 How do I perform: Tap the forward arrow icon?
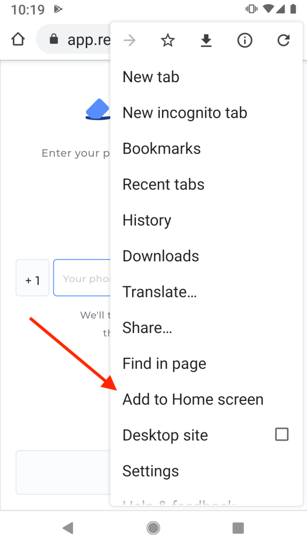tap(129, 41)
